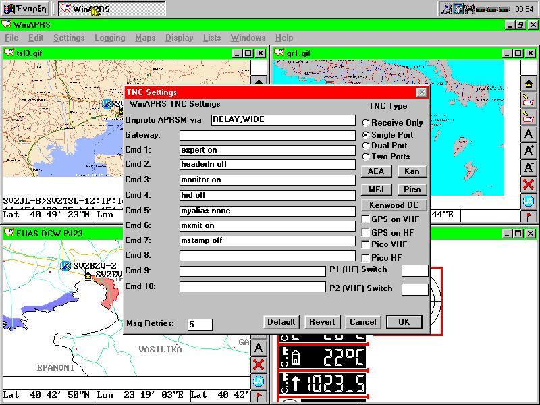Click the Default button
Screen dimensions: 540x405
tap(281, 322)
